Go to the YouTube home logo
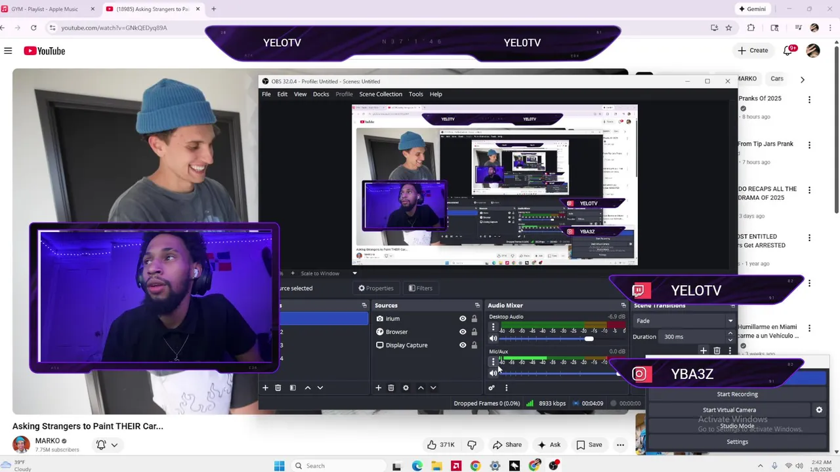Viewport: 840px width, 472px height. [x=45, y=50]
